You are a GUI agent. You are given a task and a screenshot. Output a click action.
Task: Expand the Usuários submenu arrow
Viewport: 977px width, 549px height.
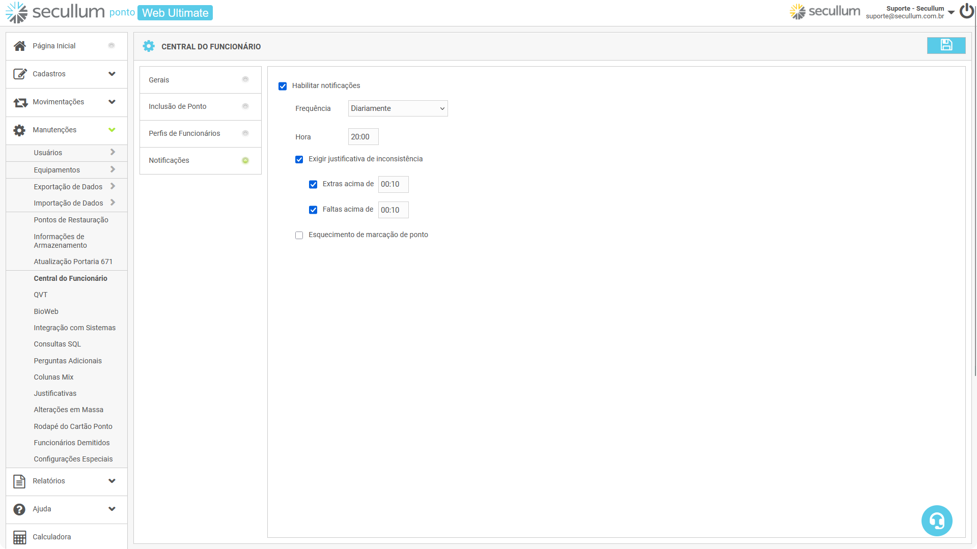coord(113,153)
